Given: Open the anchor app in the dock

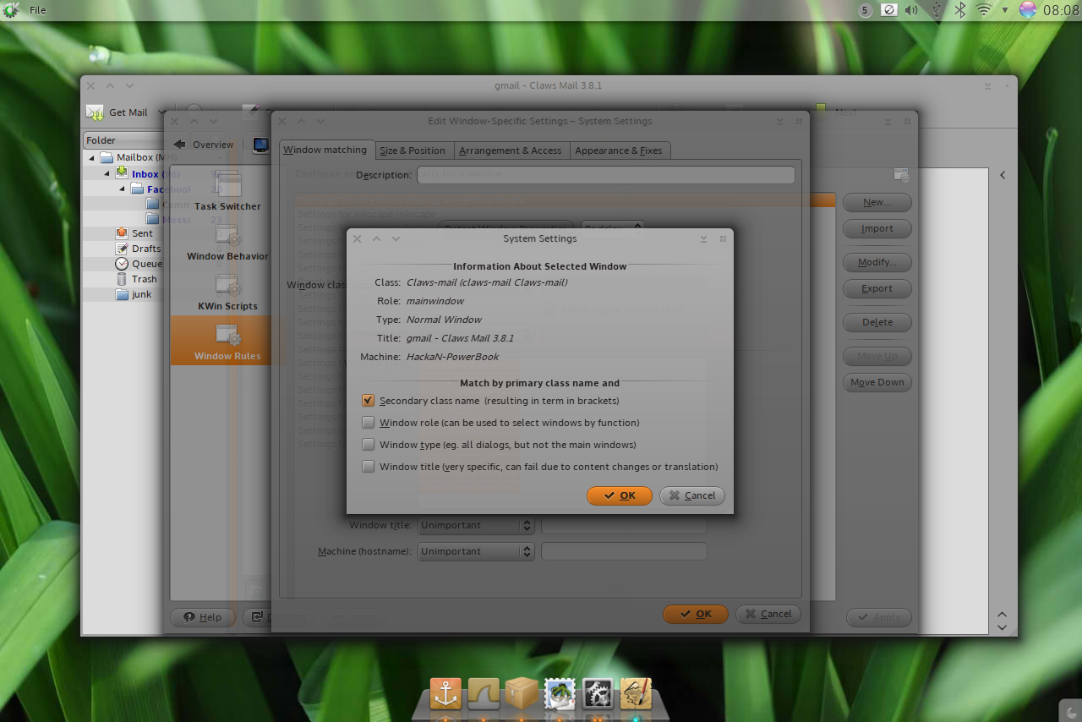Looking at the screenshot, I should point(445,693).
